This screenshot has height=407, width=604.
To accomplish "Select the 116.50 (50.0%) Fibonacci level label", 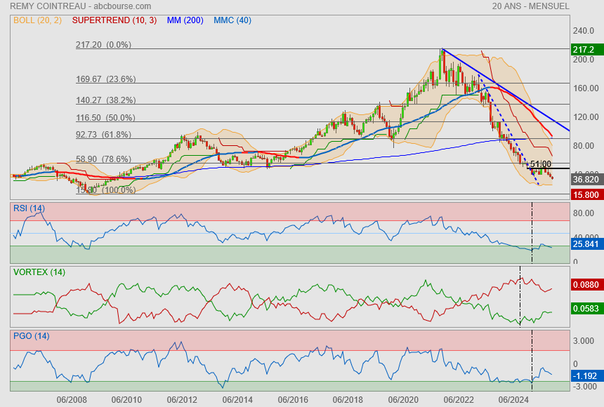I will (105, 118).
